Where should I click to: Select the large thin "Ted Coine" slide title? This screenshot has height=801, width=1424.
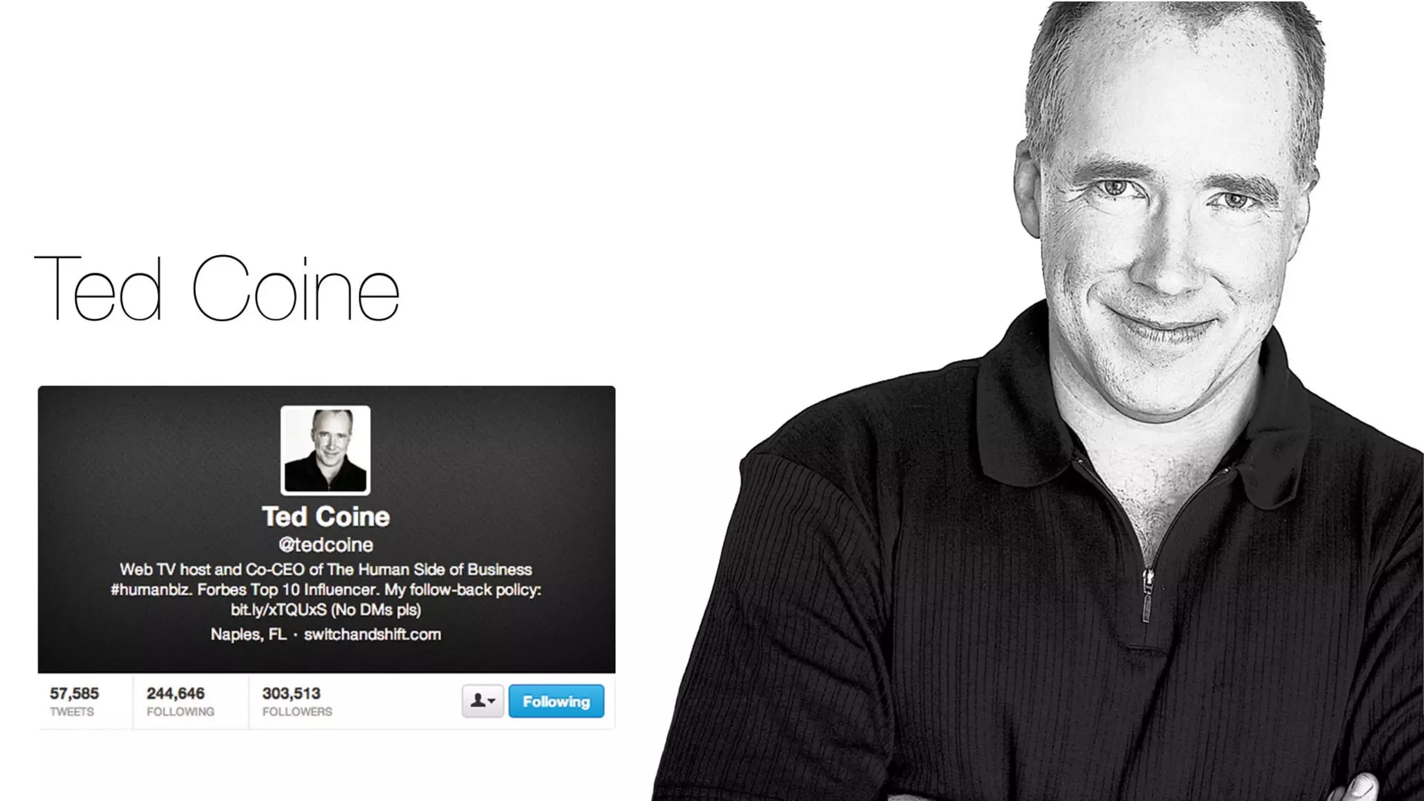pyautogui.click(x=217, y=289)
